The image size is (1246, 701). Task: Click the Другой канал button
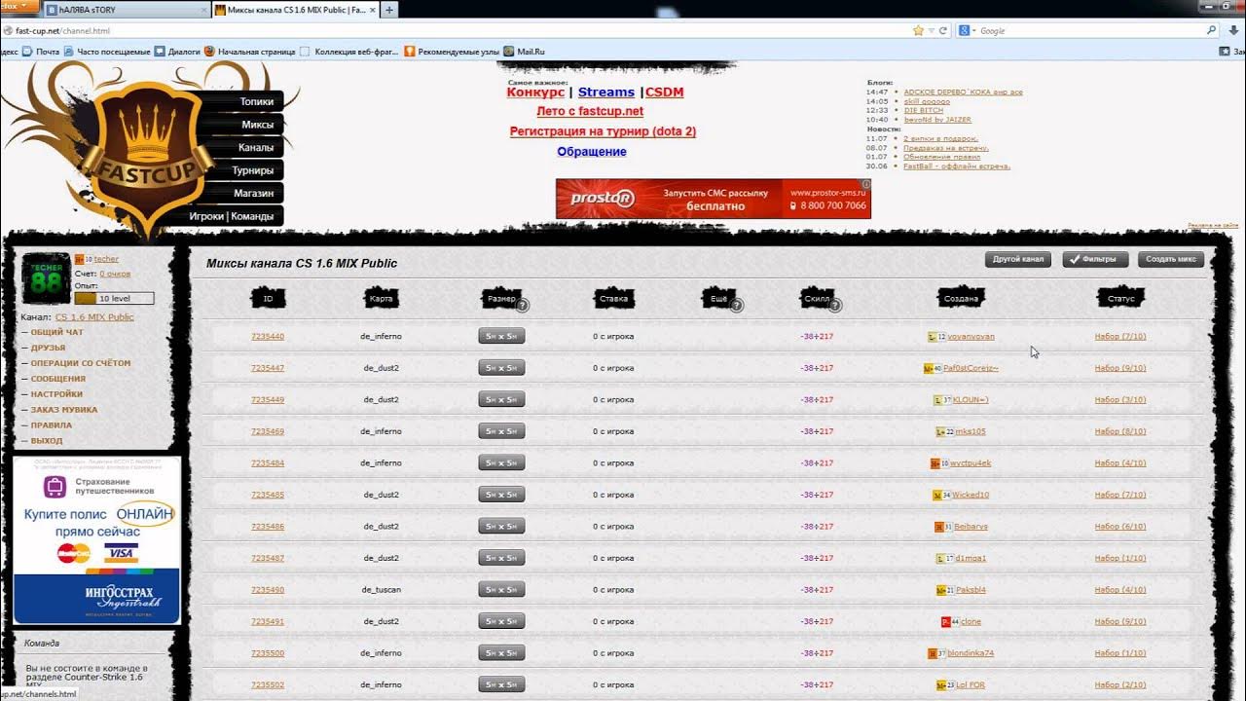1018,260
